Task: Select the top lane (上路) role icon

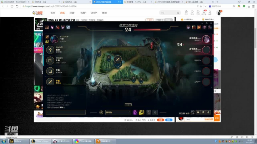Action: (x=50, y=61)
